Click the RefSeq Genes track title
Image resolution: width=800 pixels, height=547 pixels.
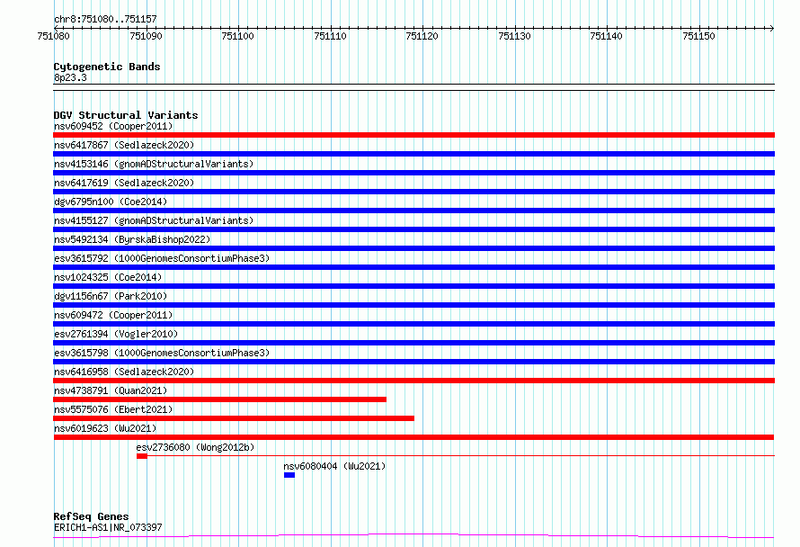pos(91,516)
